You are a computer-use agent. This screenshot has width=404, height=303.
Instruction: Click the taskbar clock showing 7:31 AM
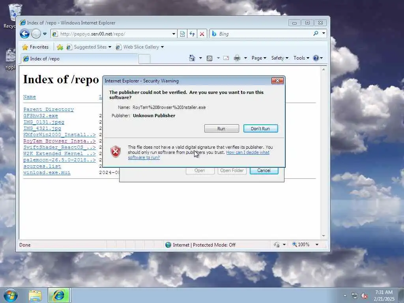(x=384, y=296)
